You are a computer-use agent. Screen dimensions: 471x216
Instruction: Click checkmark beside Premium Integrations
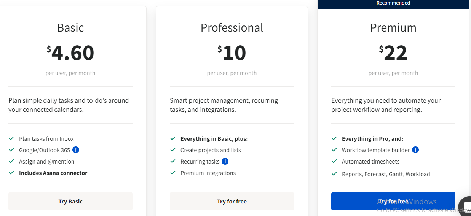click(x=173, y=173)
